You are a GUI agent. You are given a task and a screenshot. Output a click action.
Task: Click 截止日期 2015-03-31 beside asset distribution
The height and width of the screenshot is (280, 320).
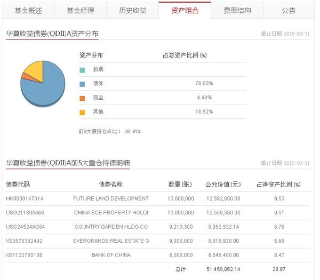click(x=285, y=34)
